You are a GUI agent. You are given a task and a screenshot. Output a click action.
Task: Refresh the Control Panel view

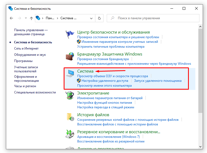[99, 18]
